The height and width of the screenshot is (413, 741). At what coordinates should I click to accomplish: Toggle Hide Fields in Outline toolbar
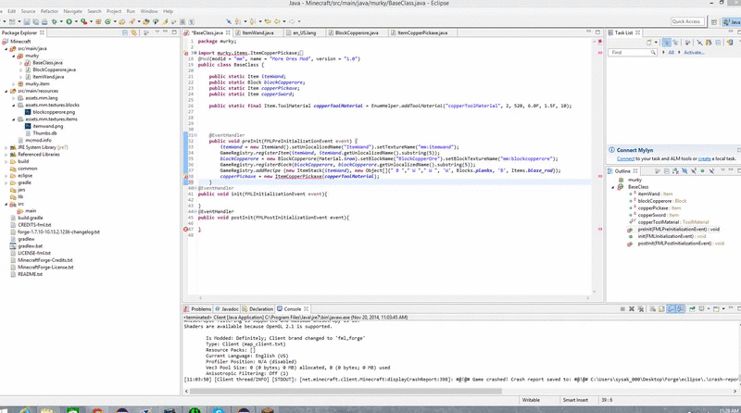684,171
